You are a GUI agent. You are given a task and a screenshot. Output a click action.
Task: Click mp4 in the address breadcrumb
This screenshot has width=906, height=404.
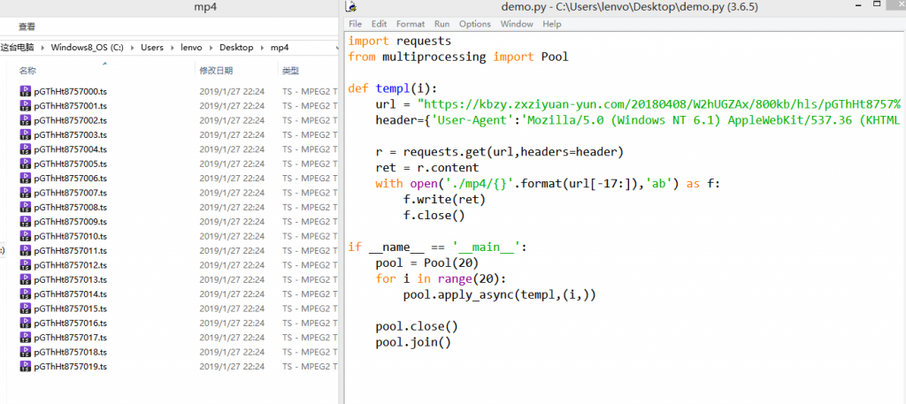[x=279, y=48]
